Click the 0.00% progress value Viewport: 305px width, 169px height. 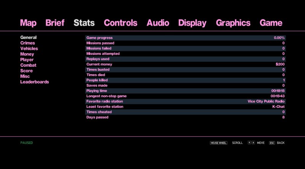(279, 38)
